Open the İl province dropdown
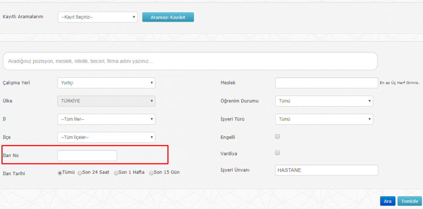Image resolution: width=423 pixels, height=209 pixels. coord(106,119)
